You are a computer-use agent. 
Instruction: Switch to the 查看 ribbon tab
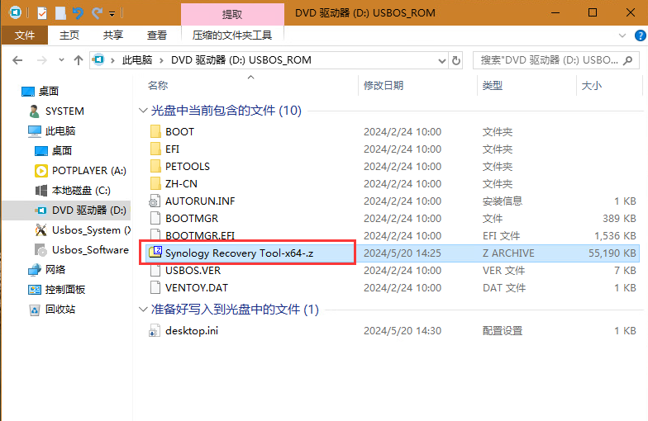[157, 35]
